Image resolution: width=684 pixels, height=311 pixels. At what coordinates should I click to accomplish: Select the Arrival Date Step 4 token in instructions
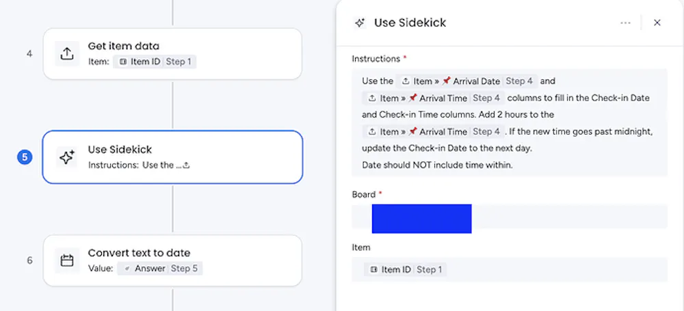point(469,81)
